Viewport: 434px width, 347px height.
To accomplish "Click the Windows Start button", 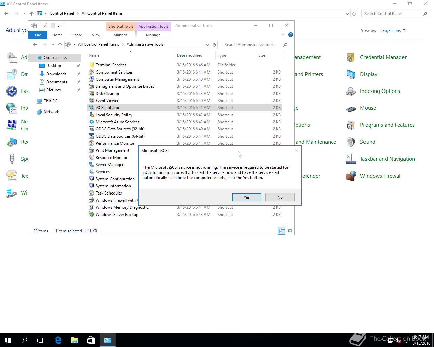I will [x=8, y=340].
